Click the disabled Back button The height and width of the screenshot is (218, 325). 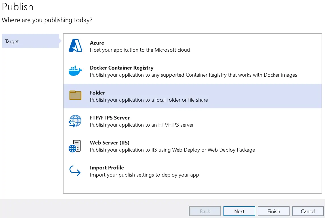point(205,211)
